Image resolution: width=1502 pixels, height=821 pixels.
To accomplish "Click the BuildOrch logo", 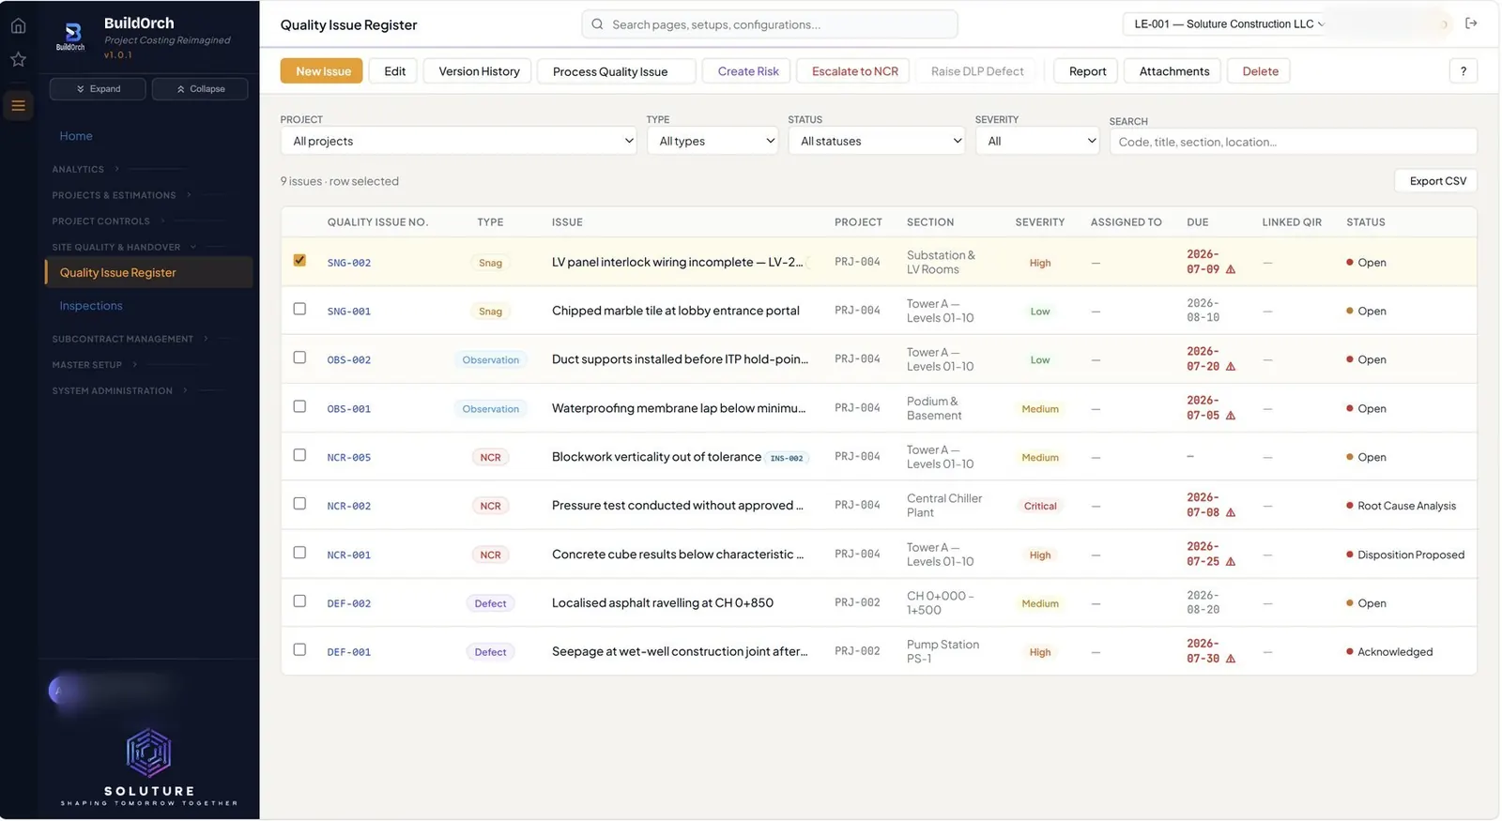I will pos(70,36).
